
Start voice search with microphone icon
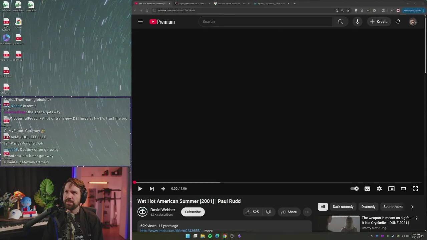357,22
